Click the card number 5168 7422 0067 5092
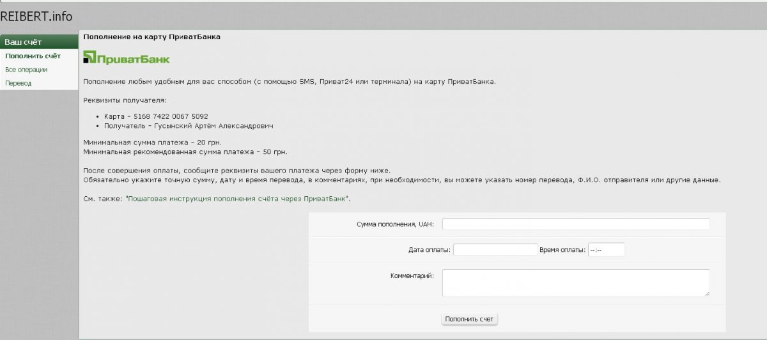 [172, 116]
